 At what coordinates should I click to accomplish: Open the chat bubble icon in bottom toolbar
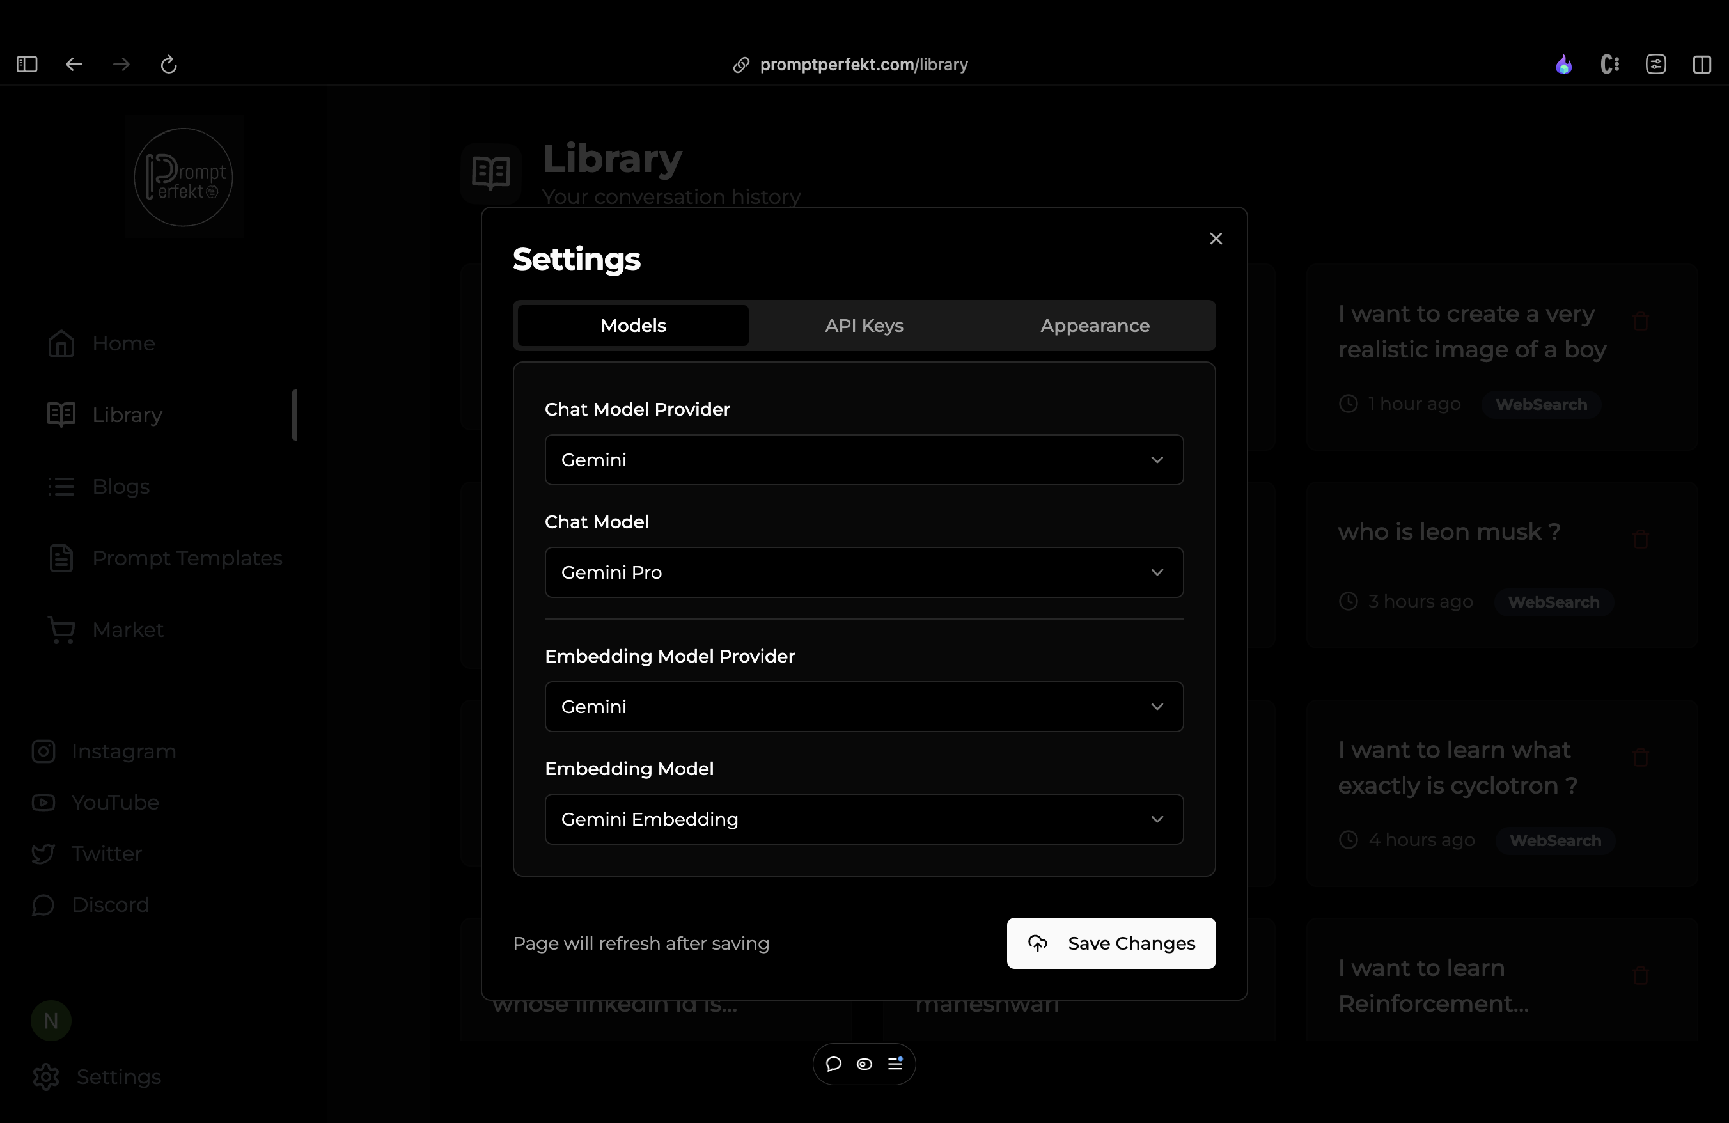click(833, 1064)
